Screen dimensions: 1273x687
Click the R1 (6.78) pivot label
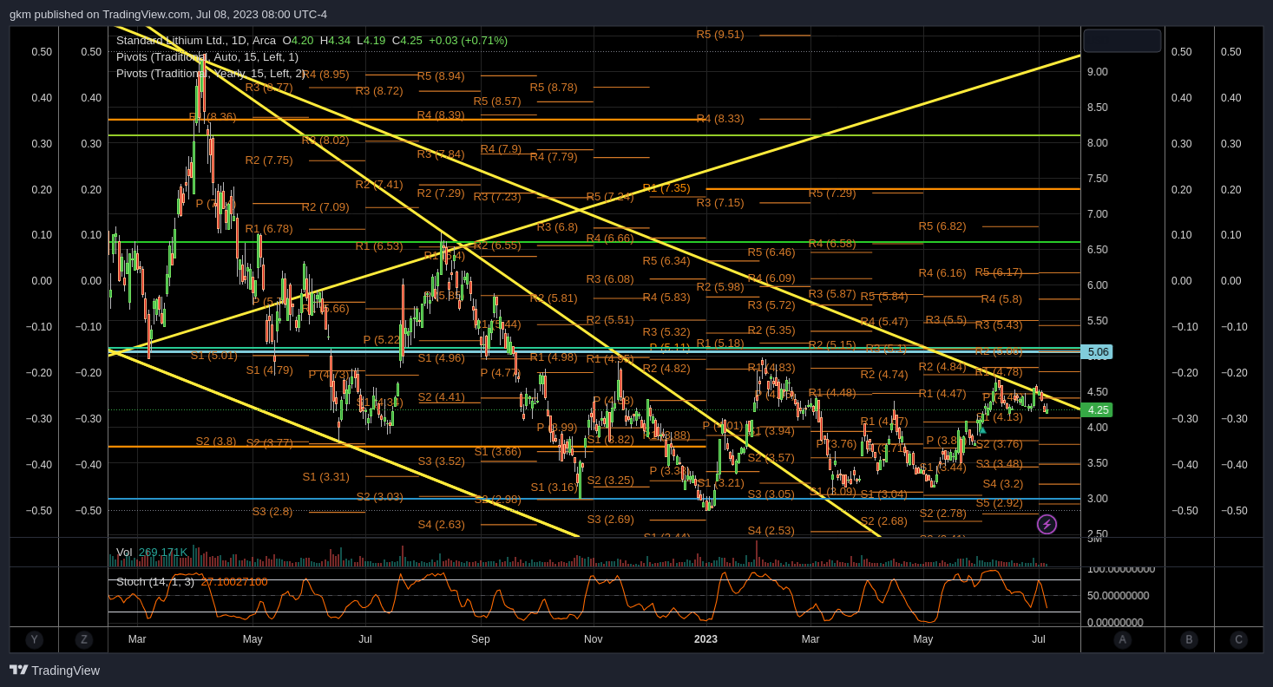tap(269, 229)
